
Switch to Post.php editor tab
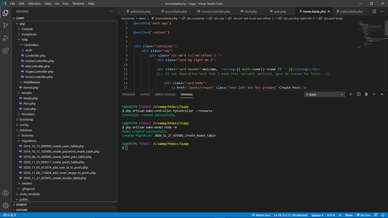coord(251,12)
